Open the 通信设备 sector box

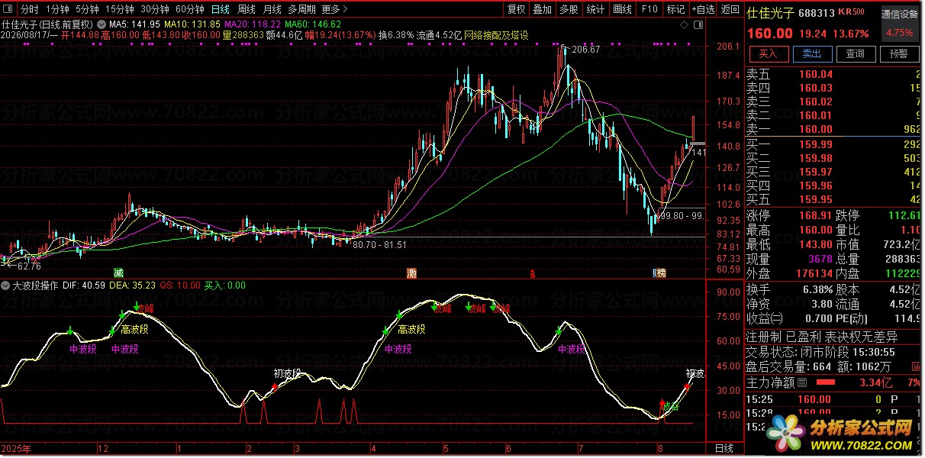[899, 24]
